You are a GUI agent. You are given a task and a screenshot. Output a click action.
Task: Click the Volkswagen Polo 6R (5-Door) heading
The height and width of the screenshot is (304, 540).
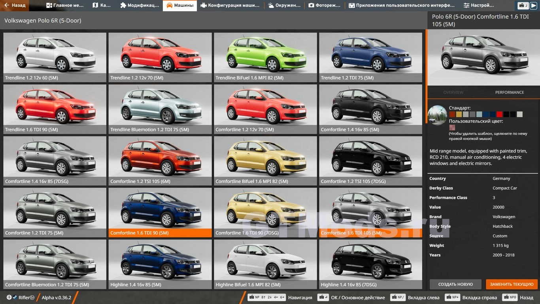43,21
